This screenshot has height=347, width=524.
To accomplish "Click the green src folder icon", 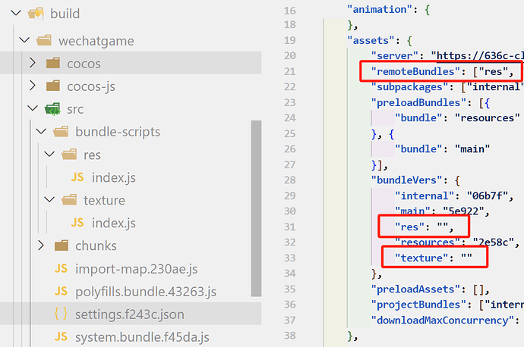I will tap(52, 109).
